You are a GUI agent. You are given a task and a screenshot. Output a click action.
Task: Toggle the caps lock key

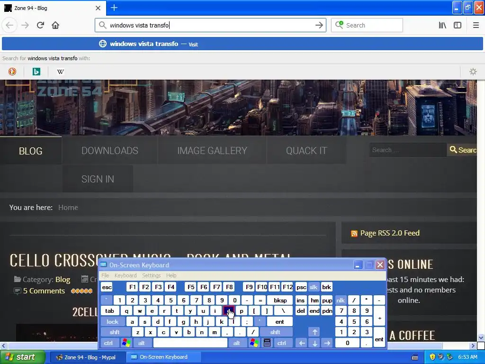point(113,322)
